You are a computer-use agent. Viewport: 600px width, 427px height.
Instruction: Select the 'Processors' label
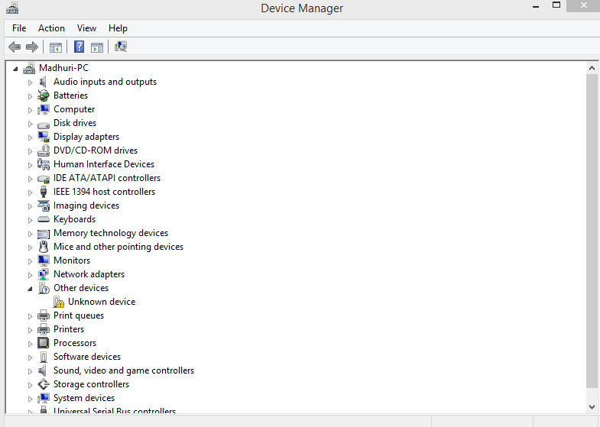tap(75, 343)
